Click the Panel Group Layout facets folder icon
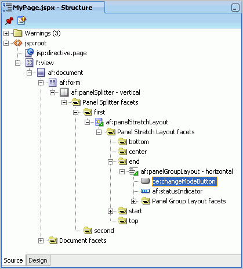This screenshot has width=243, height=269. click(x=146, y=201)
